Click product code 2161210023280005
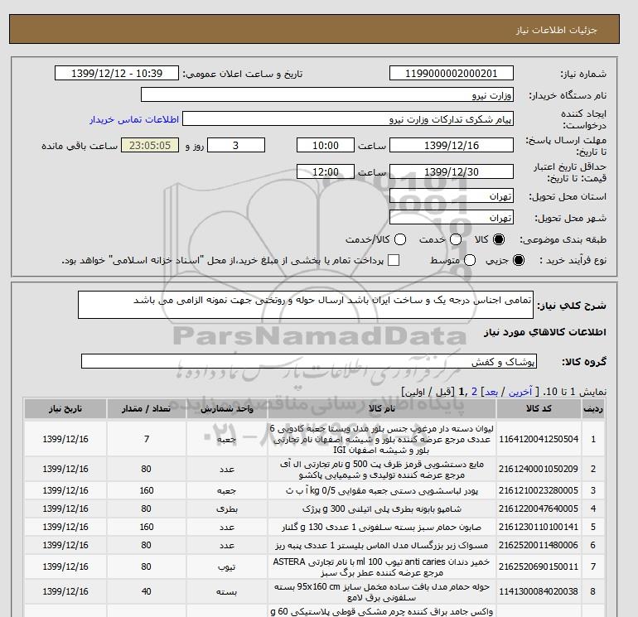Screen dimensions: 638x617 (x=539, y=490)
